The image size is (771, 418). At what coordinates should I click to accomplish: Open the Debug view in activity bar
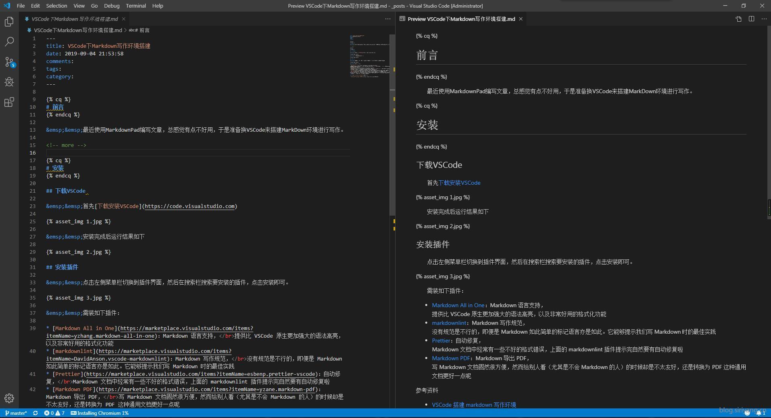(x=9, y=82)
